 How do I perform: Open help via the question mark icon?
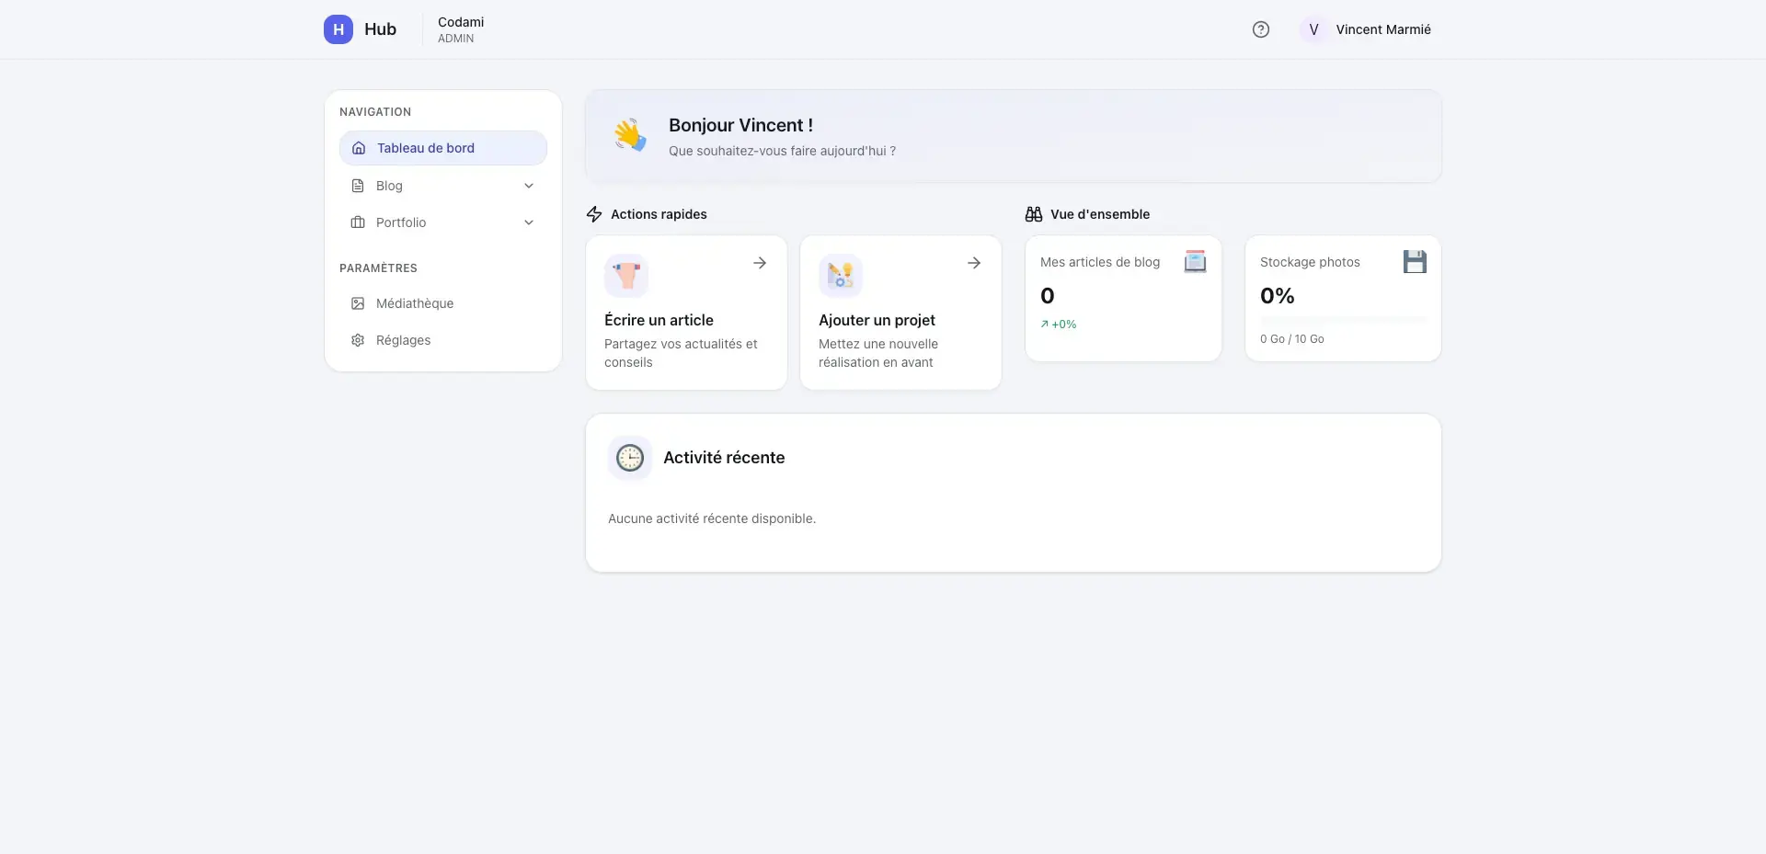[x=1260, y=29]
